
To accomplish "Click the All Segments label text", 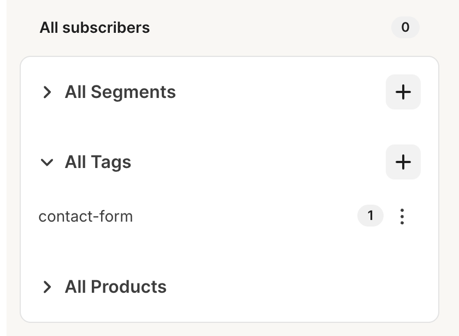I will click(120, 92).
